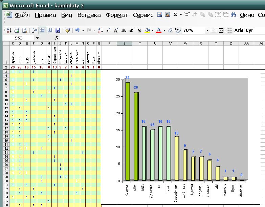265x207 pixels.
Task: Open the Файл menu
Action: click(x=22, y=15)
